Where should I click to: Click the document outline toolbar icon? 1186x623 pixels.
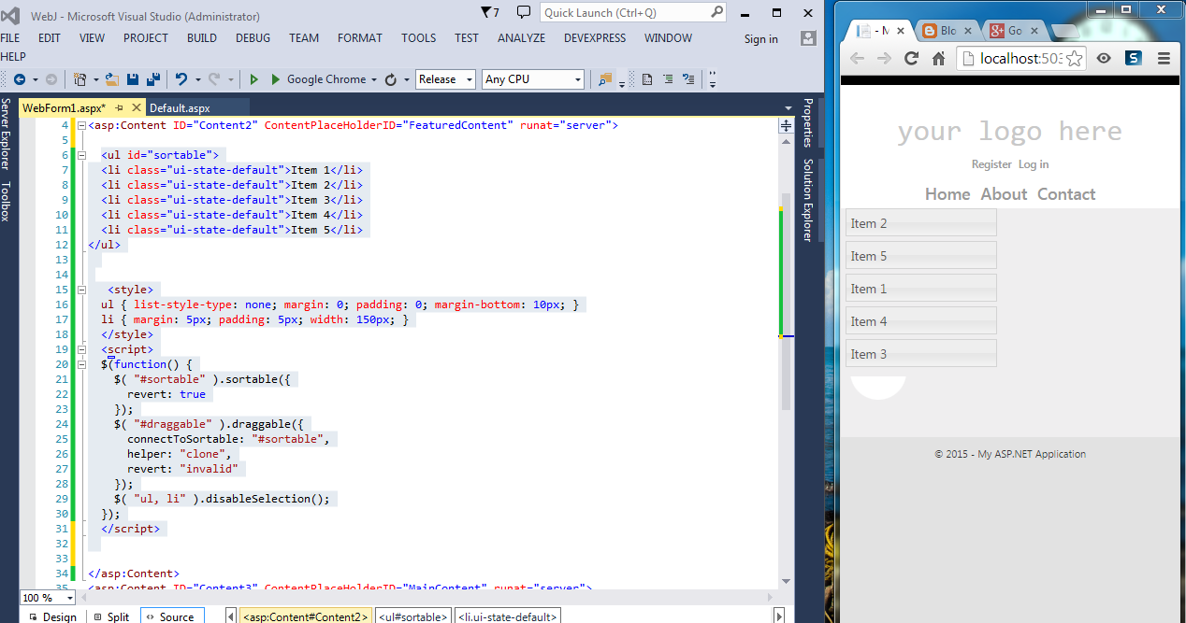click(647, 79)
